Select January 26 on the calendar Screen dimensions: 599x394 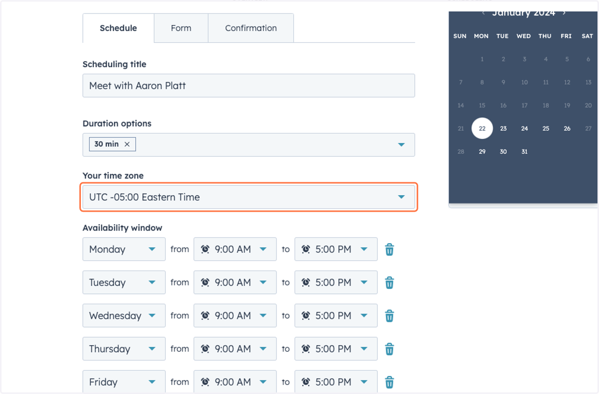(x=567, y=129)
